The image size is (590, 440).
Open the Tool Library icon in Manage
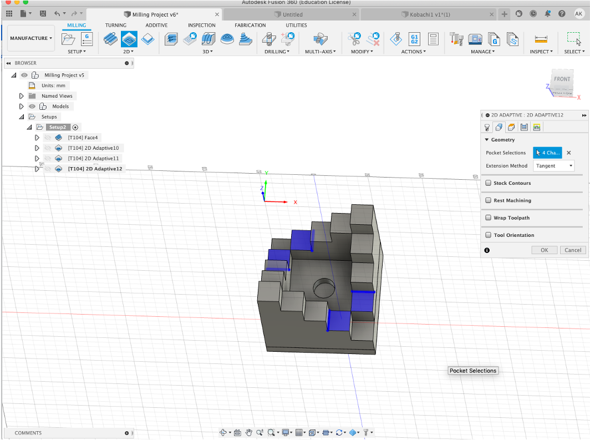[x=457, y=39]
